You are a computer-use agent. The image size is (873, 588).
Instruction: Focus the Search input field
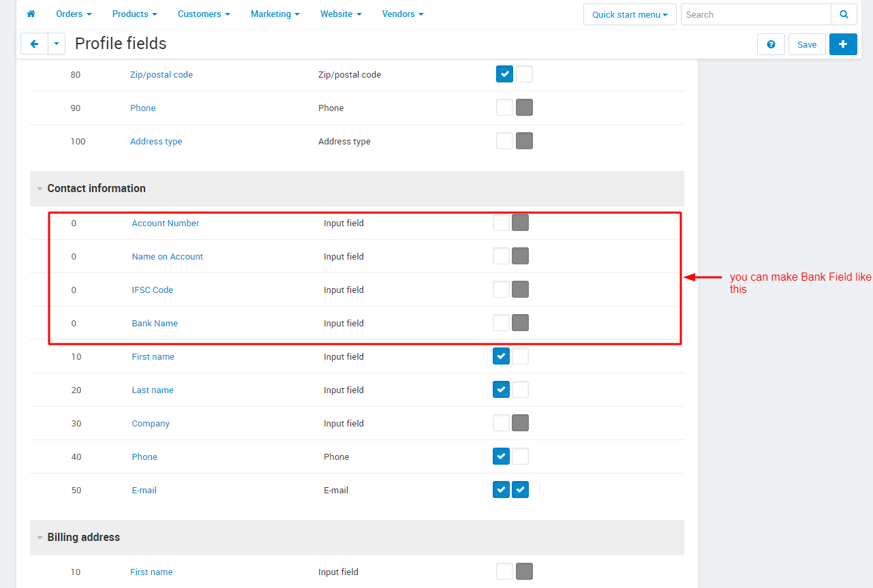[x=756, y=14]
